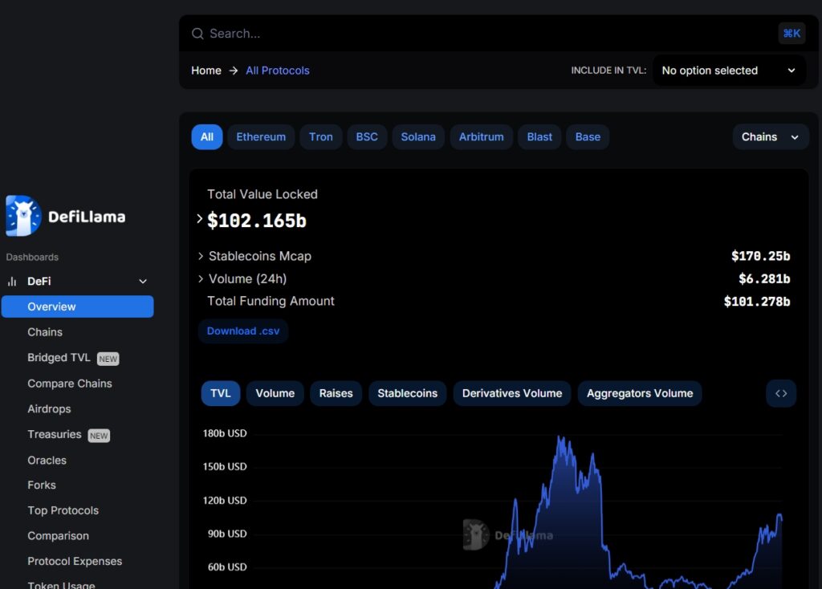Open the Forks sidebar page
This screenshot has height=589, width=822.
[x=42, y=485]
